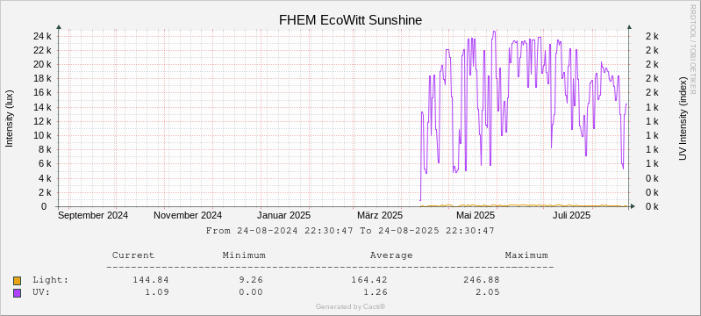The image size is (701, 316).
Task: Click Light maximum value 246.88
Action: 482,280
